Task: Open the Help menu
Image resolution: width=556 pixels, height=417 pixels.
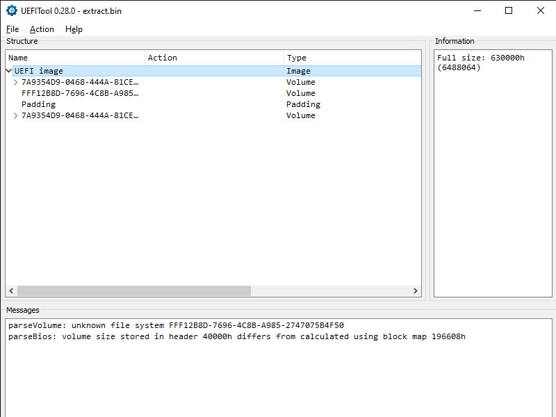Action: pyautogui.click(x=74, y=29)
